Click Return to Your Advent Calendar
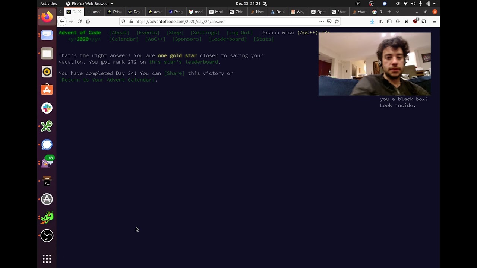 107,80
